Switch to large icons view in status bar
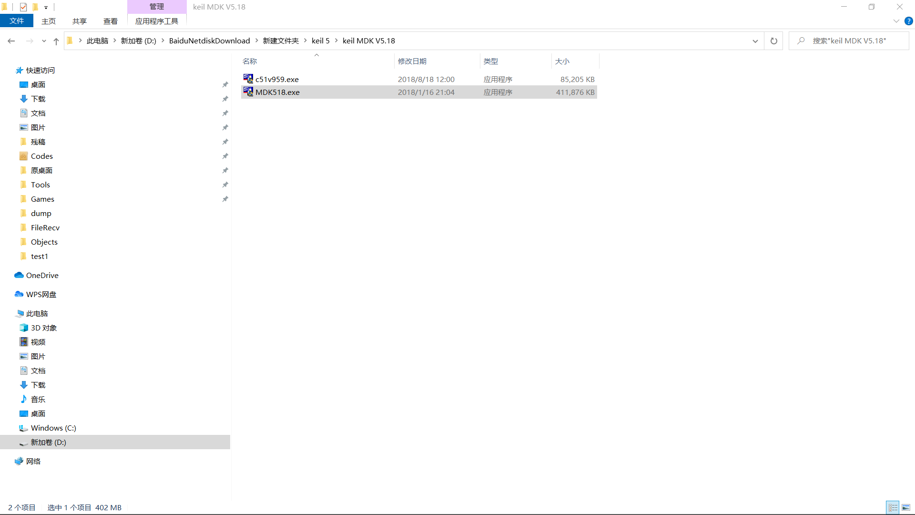Viewport: 915px width, 515px height. [905, 507]
